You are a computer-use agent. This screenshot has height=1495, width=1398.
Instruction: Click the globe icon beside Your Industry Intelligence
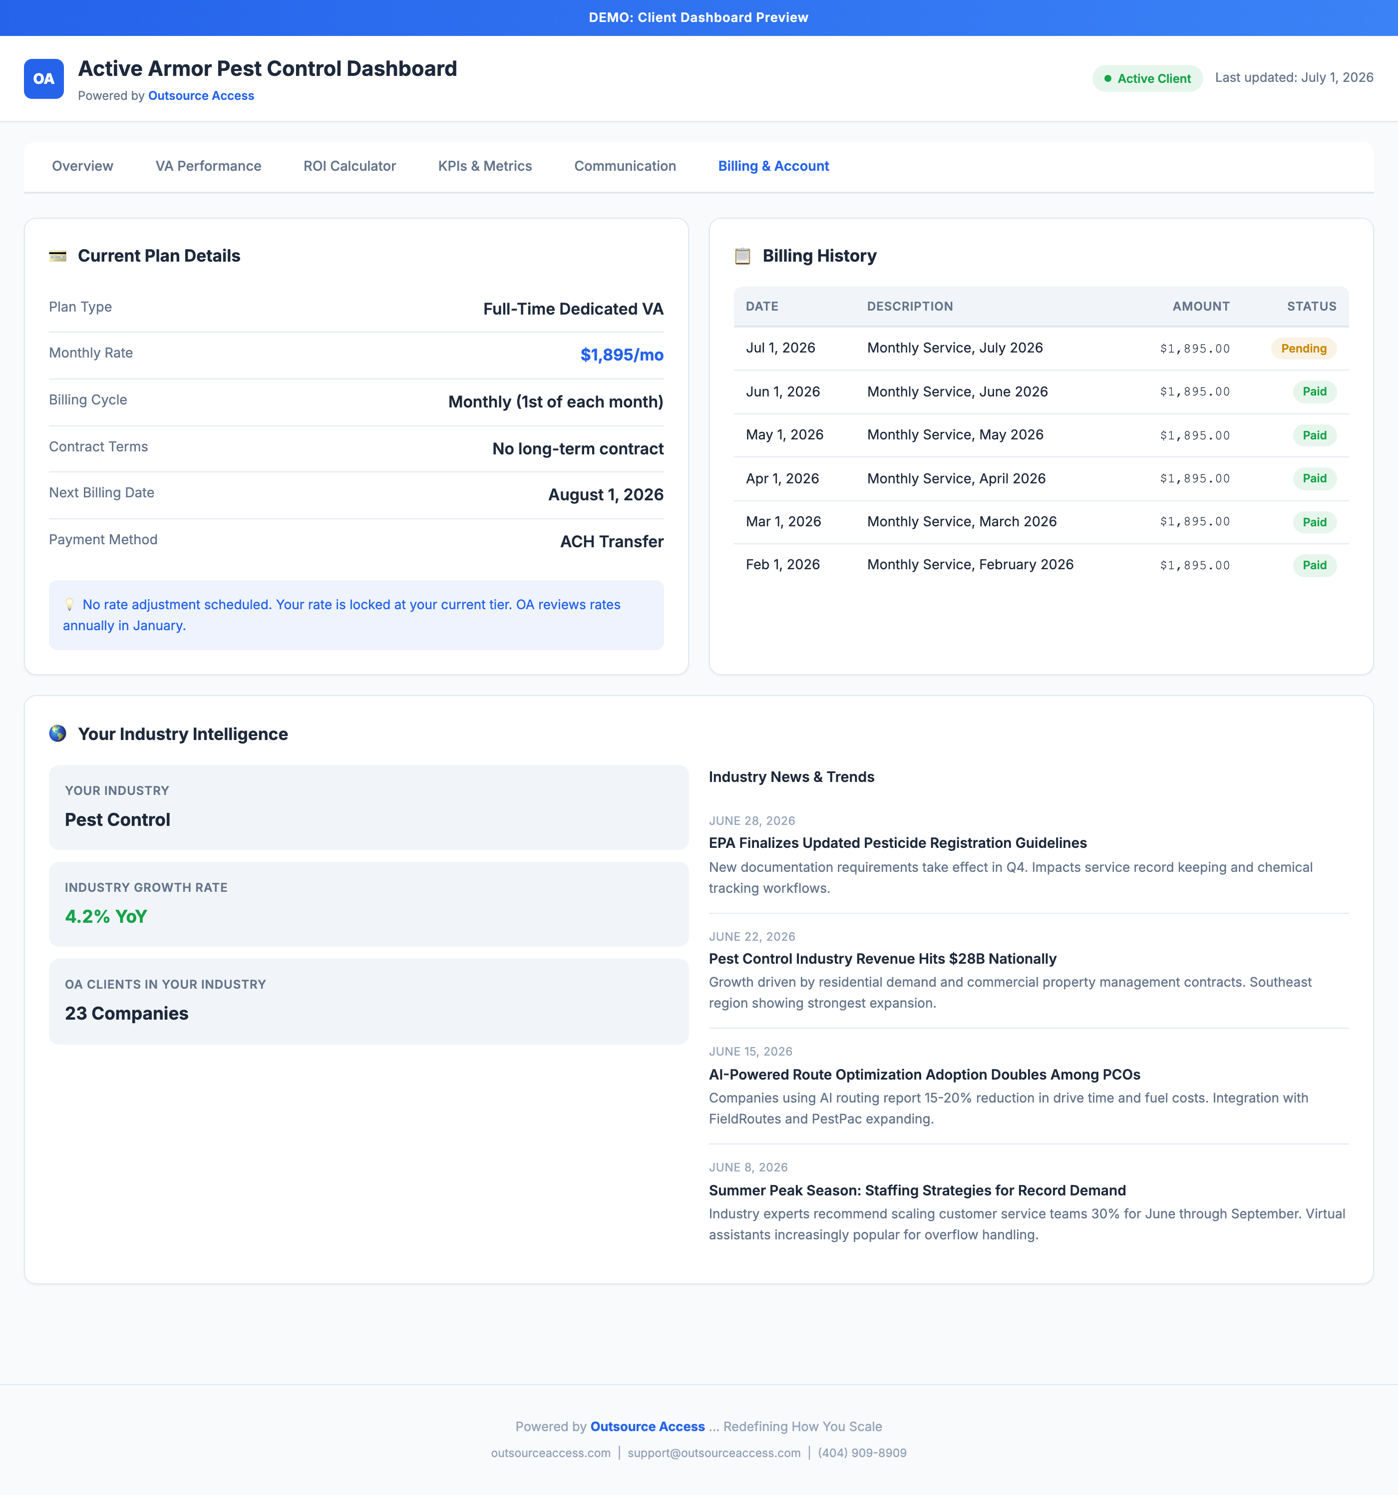[58, 734]
